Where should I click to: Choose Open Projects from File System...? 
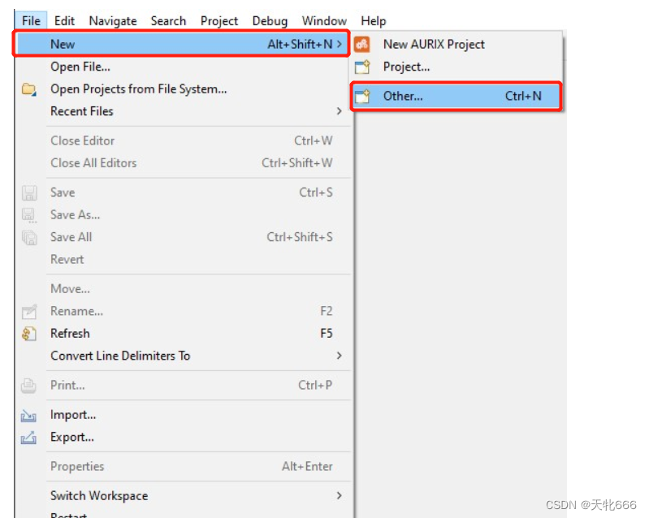pyautogui.click(x=184, y=89)
